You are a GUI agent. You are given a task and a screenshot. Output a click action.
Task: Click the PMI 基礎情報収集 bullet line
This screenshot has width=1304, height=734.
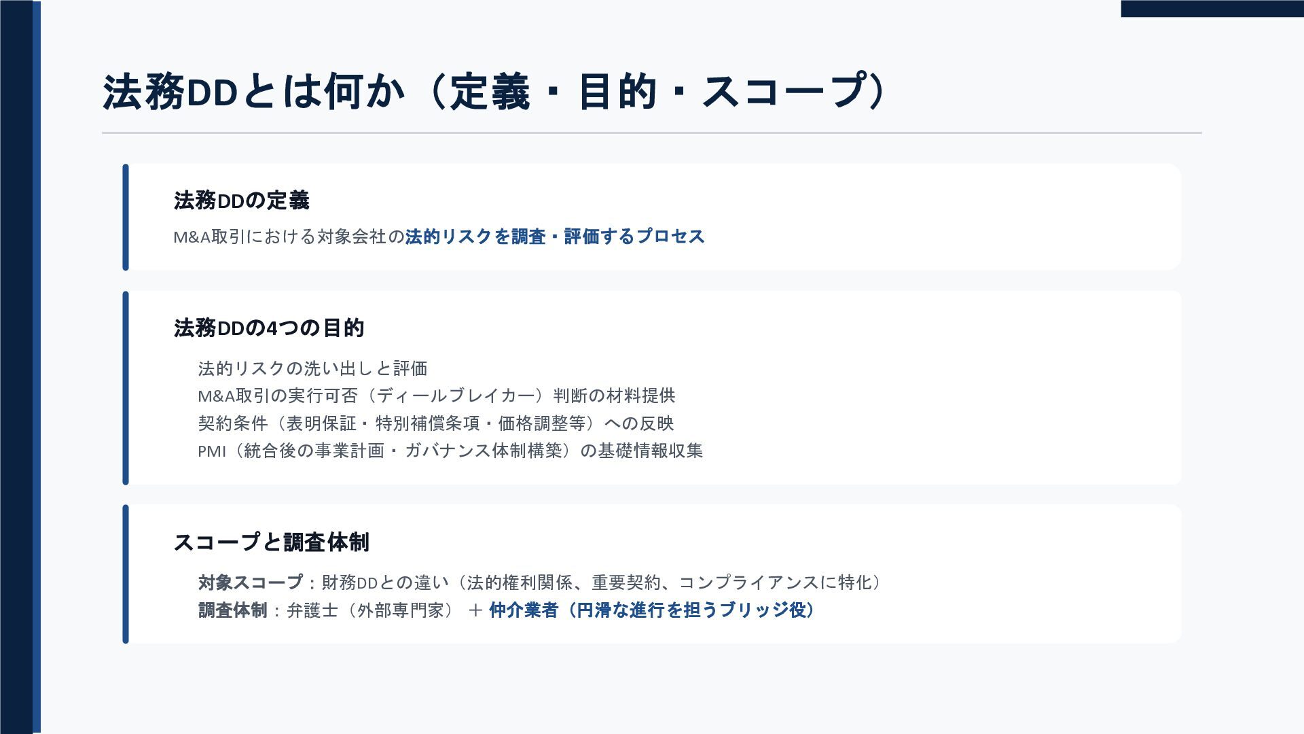450,451
